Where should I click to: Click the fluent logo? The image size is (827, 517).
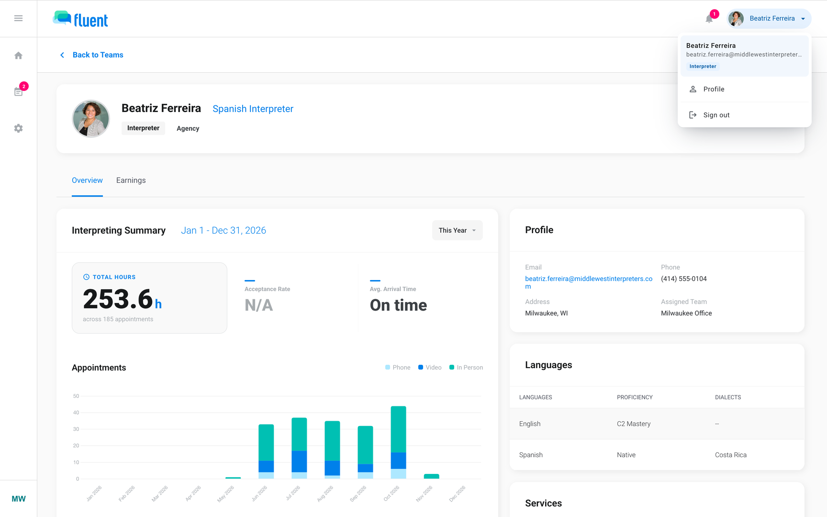[x=80, y=19]
